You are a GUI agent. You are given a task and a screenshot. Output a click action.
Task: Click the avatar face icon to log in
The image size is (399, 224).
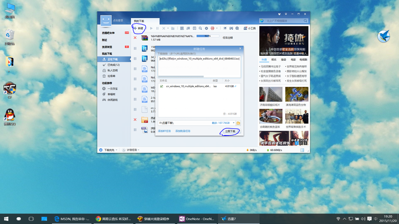pos(106,20)
